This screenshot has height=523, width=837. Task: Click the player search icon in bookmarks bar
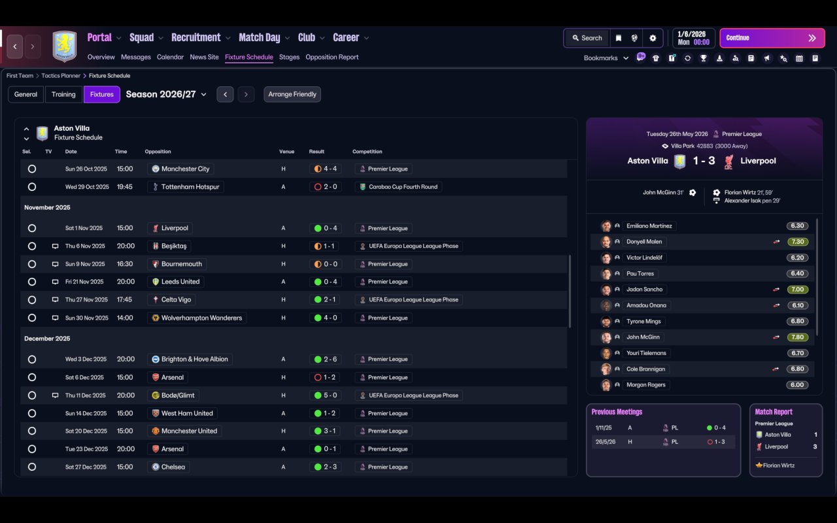(x=736, y=58)
